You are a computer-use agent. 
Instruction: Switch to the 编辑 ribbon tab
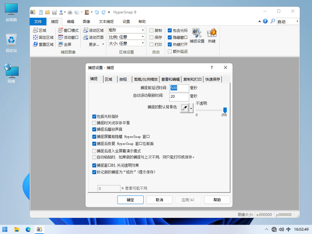click(x=71, y=21)
